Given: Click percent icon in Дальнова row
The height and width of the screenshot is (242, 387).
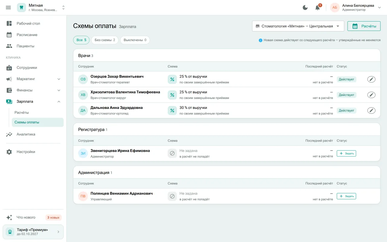Looking at the screenshot, I should pyautogui.click(x=172, y=110).
